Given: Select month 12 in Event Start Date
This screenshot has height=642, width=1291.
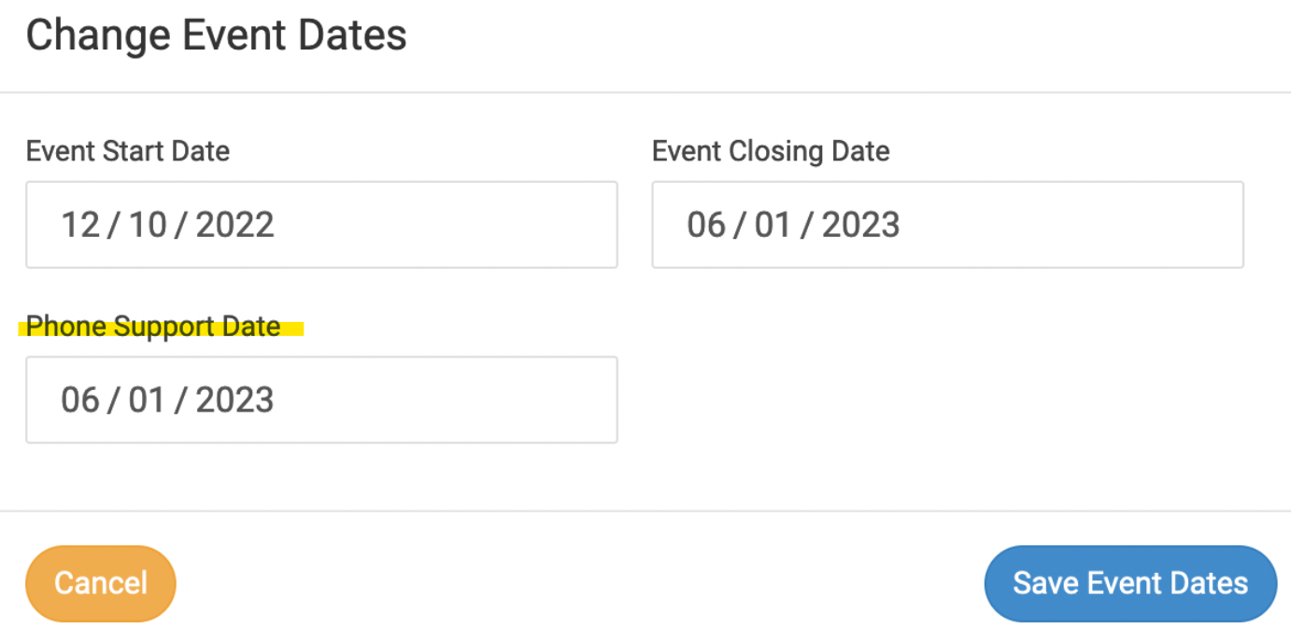Looking at the screenshot, I should [80, 225].
